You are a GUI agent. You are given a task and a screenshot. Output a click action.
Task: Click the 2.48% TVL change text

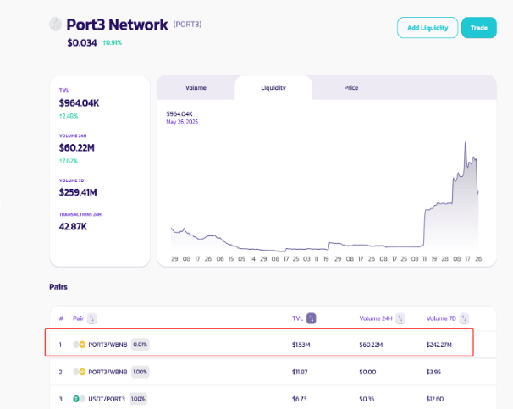[x=69, y=116]
